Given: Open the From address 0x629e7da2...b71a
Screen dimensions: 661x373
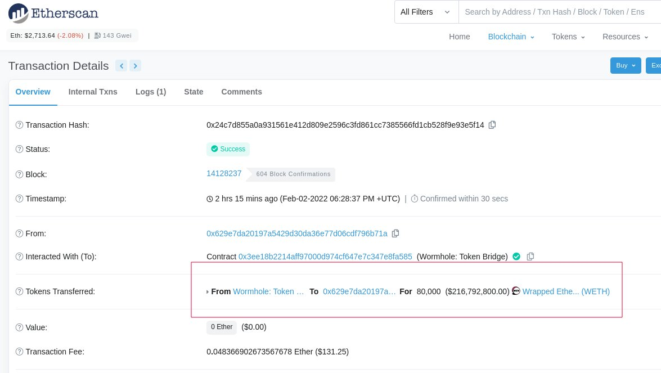Looking at the screenshot, I should coord(297,233).
